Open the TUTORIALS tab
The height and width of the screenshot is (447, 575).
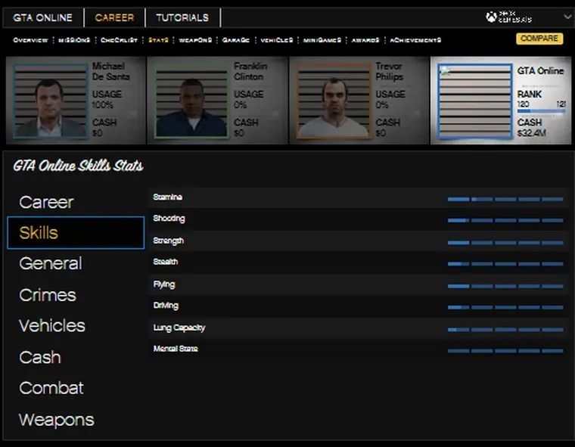(x=182, y=17)
